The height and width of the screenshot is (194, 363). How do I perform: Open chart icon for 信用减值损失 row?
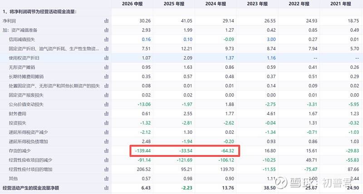106,39
